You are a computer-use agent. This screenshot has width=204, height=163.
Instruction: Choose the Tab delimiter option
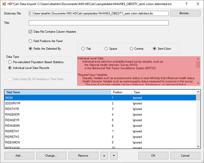(x=83, y=49)
